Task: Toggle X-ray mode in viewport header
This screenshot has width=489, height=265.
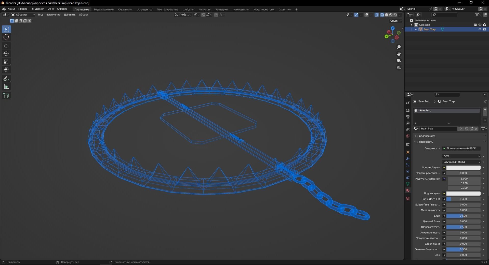Action: pyautogui.click(x=377, y=15)
